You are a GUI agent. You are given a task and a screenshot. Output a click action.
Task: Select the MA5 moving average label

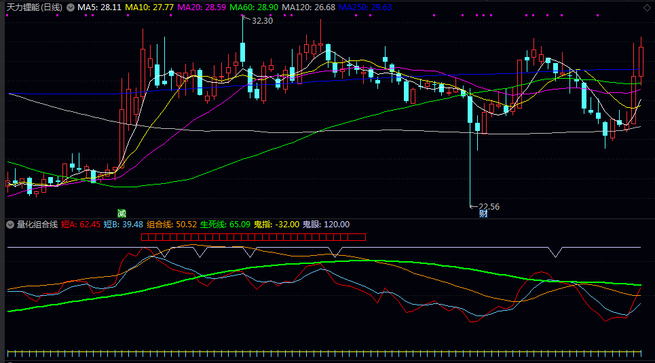pos(99,7)
